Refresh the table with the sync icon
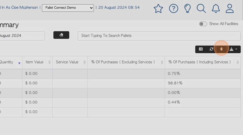 click(211, 49)
